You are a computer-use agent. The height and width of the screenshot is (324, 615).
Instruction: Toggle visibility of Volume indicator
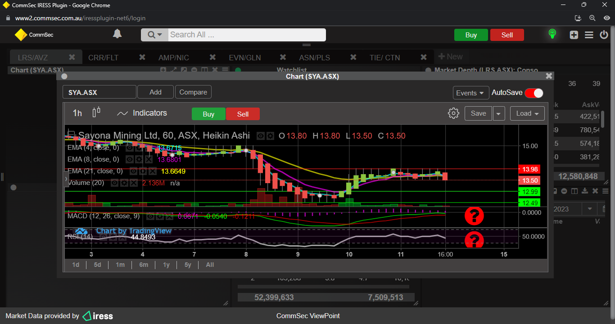tap(115, 183)
